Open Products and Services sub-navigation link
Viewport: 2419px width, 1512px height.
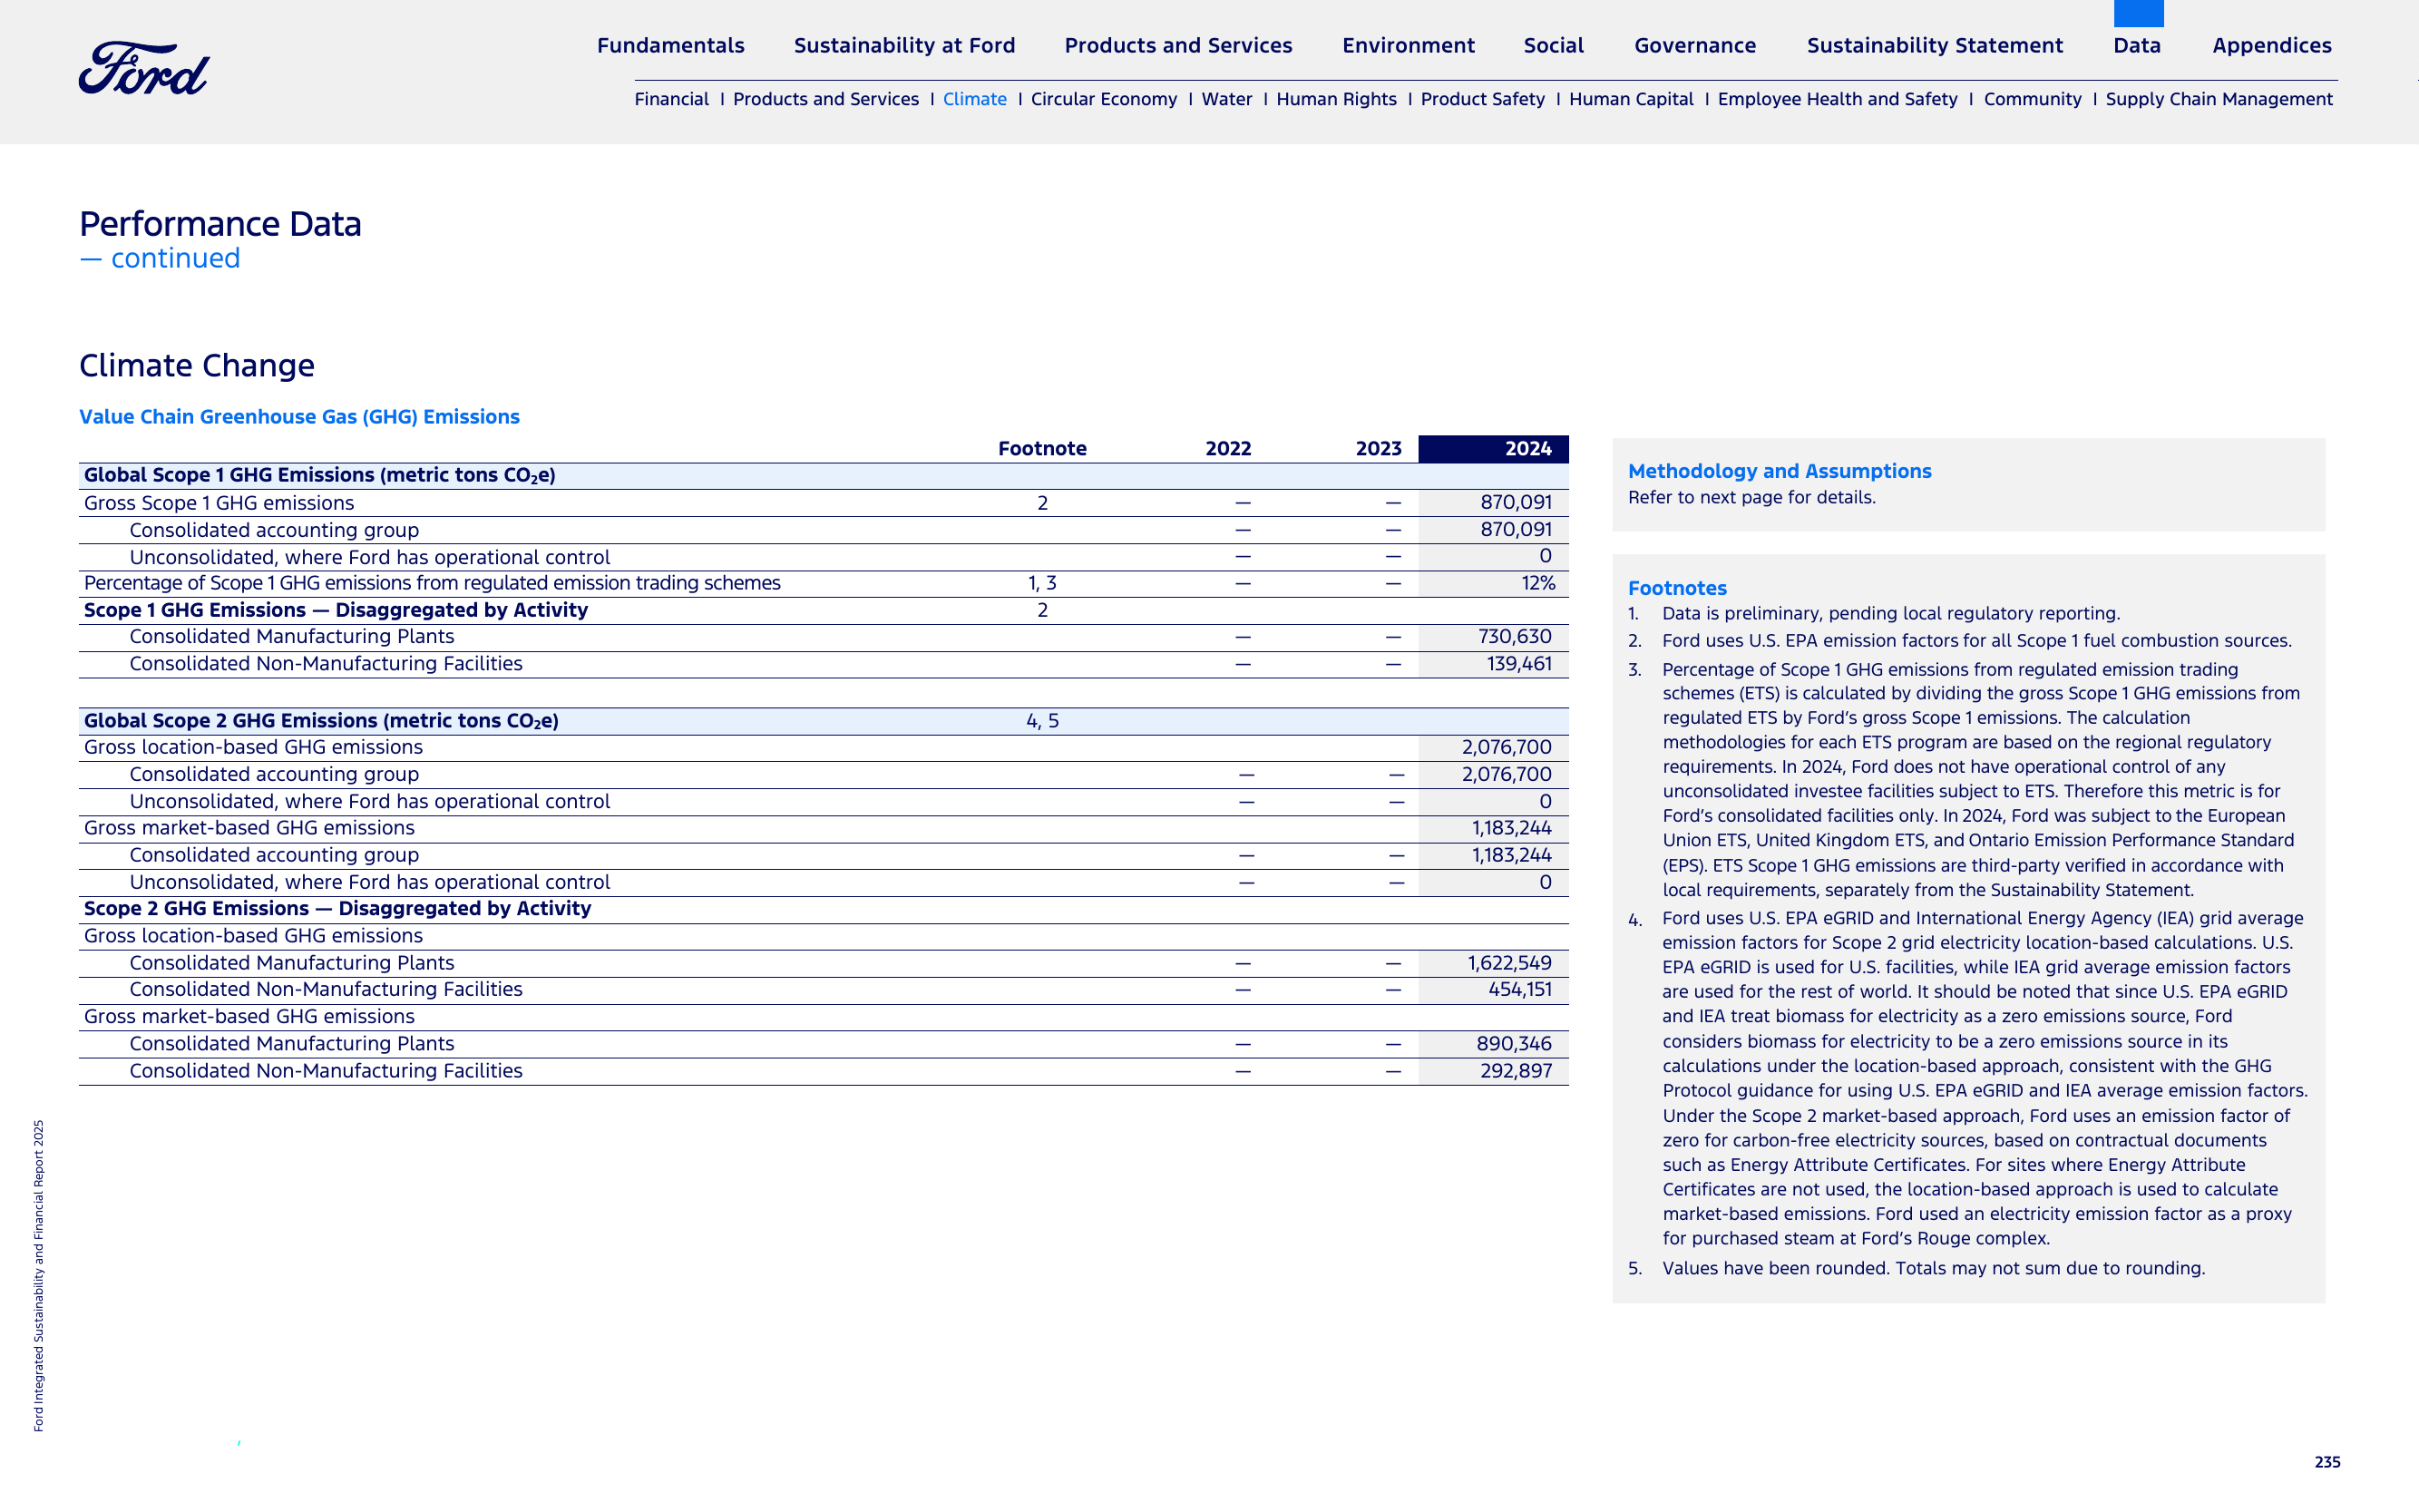(x=825, y=99)
